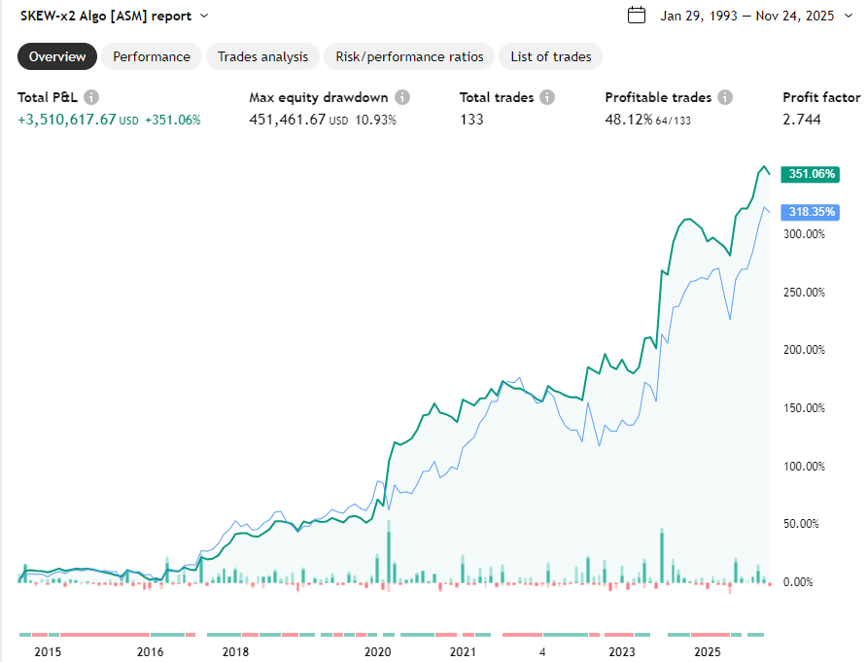Click the Total P&L info icon

[90, 97]
